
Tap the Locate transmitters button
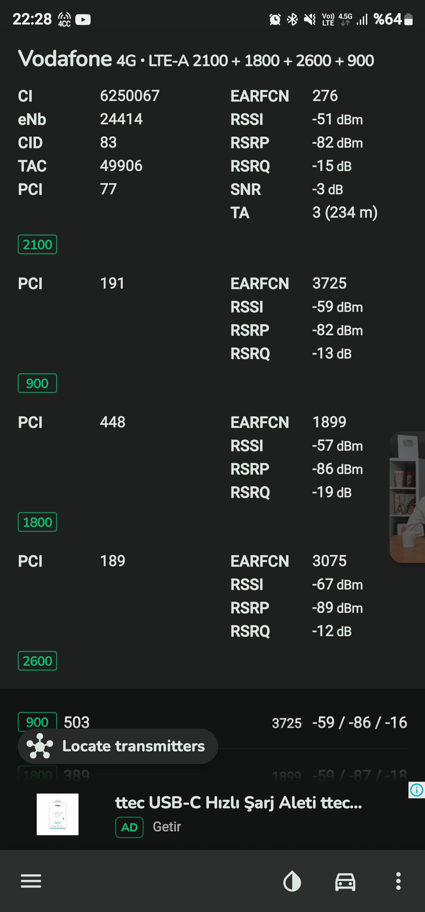point(118,746)
